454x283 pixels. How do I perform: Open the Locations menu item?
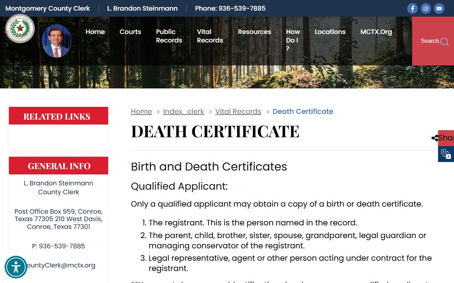pyautogui.click(x=330, y=32)
